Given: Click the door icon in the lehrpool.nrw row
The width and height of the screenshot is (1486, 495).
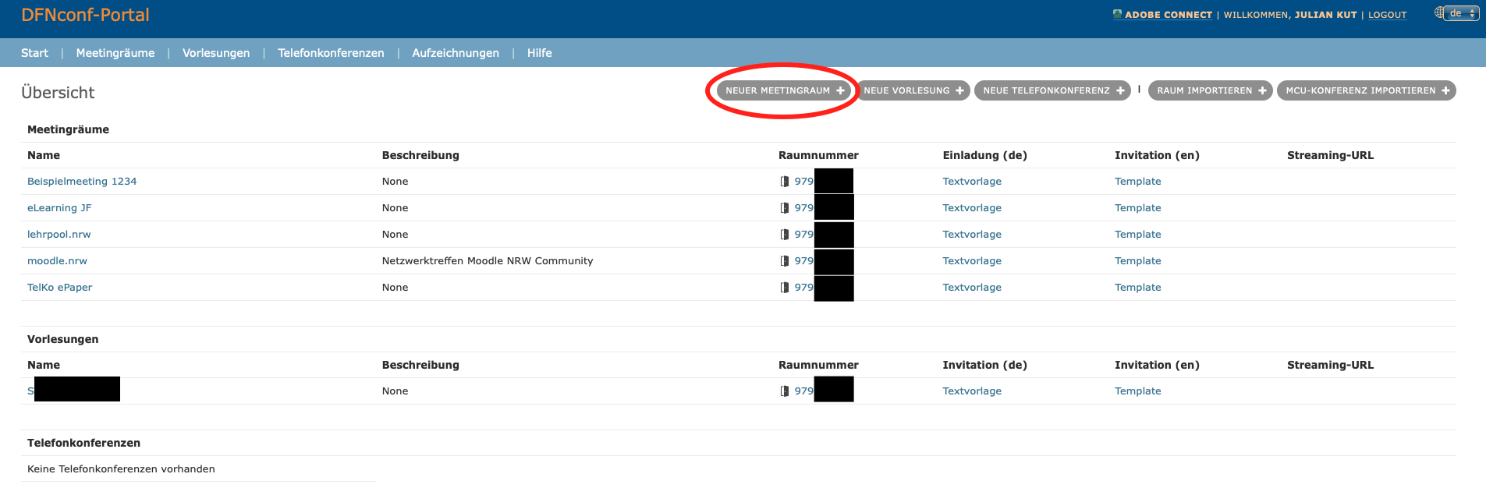Looking at the screenshot, I should coord(785,235).
